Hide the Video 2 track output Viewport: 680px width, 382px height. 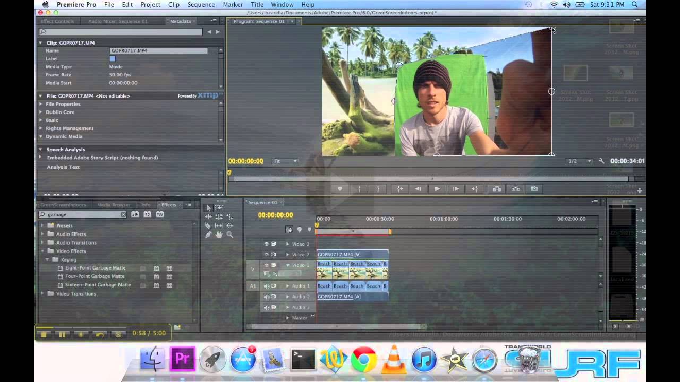point(267,255)
